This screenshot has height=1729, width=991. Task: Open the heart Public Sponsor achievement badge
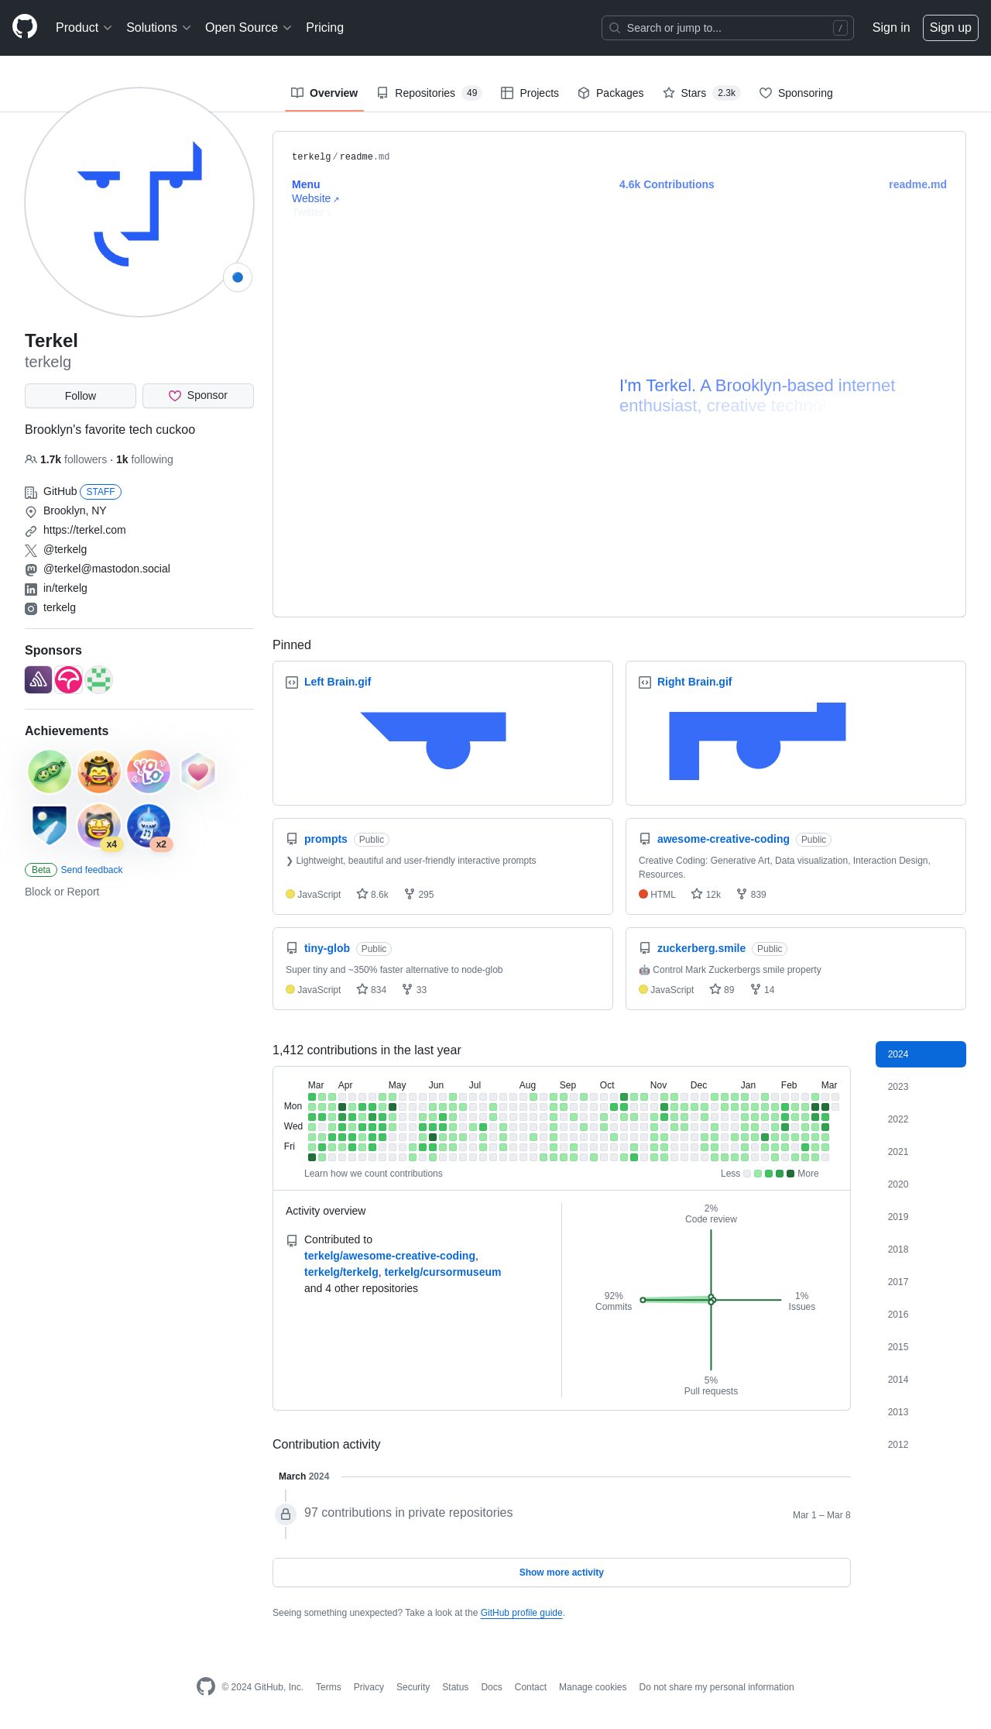198,772
